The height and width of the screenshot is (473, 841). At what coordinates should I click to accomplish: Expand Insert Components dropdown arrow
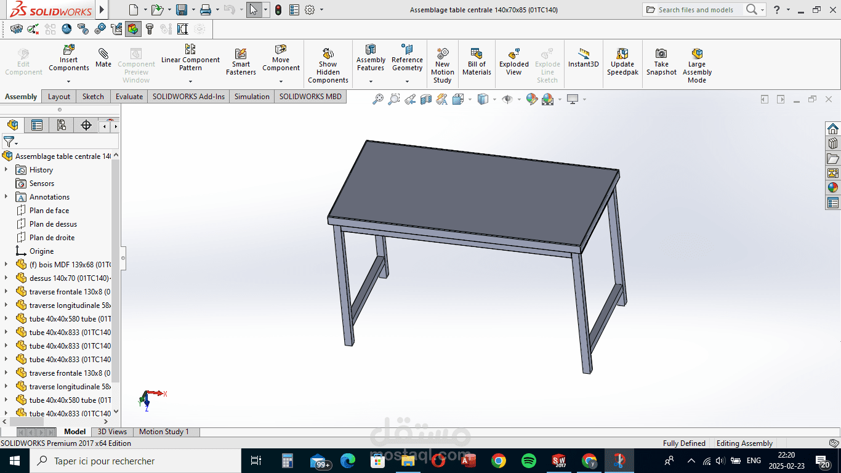[x=69, y=81]
